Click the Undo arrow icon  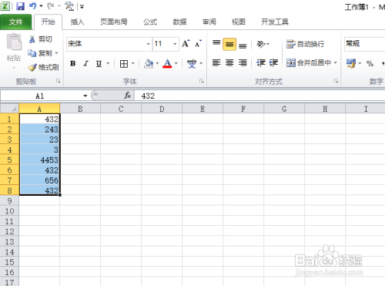point(33,6)
